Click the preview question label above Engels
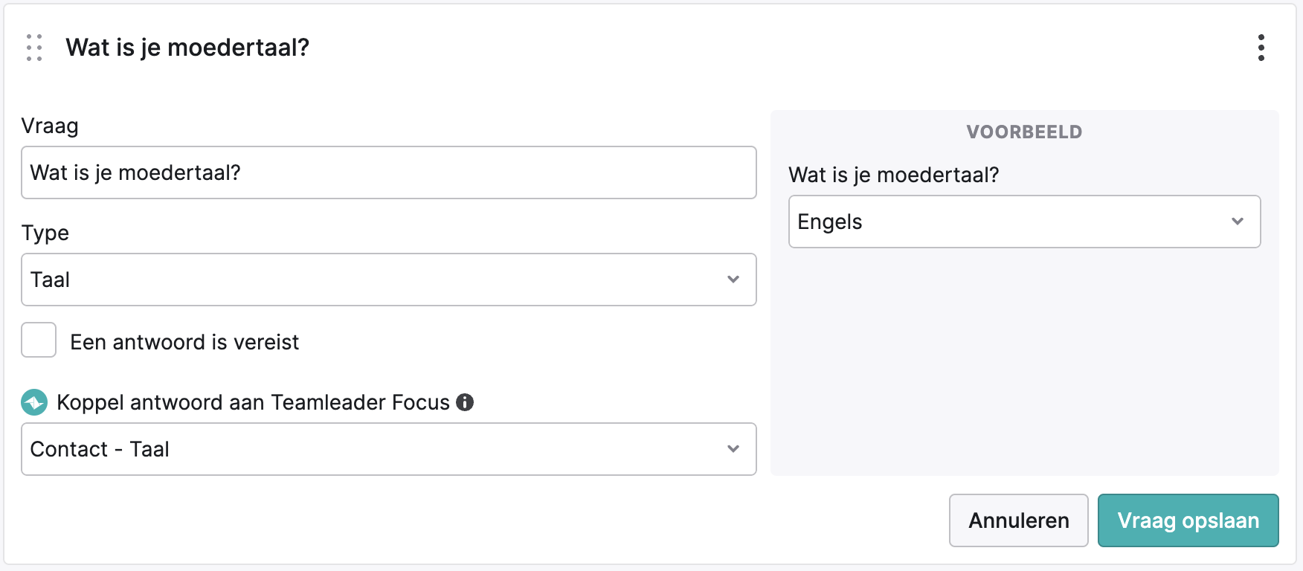The image size is (1303, 571). 894,175
